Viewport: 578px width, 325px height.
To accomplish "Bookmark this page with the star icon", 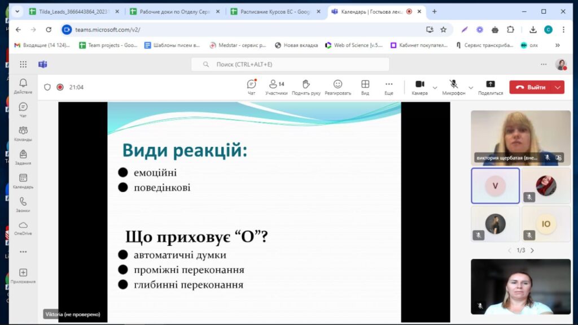I will [444, 29].
